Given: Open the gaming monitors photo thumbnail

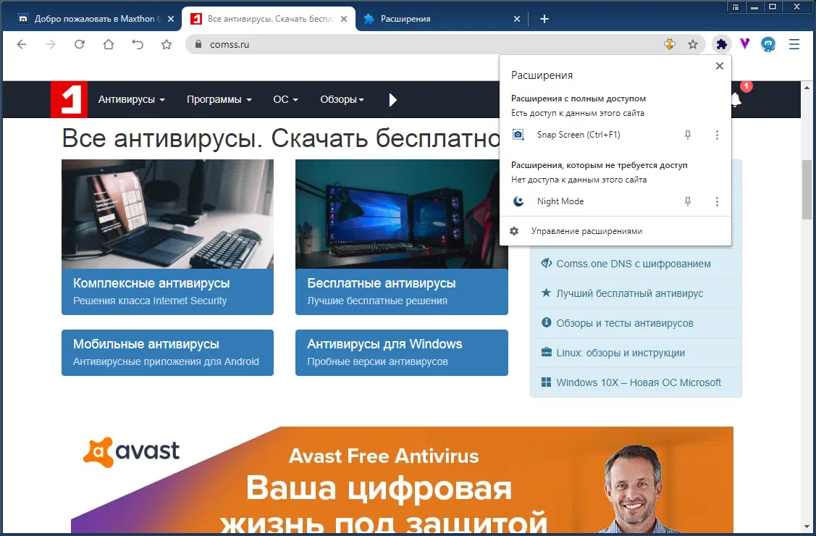Looking at the screenshot, I should click(401, 214).
